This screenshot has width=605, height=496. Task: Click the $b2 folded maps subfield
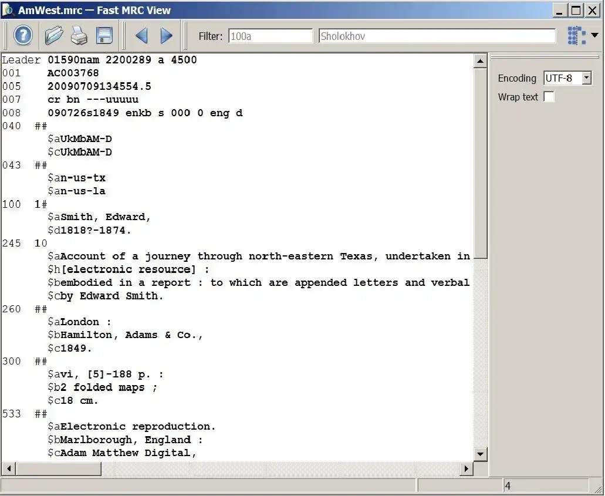[x=102, y=387]
